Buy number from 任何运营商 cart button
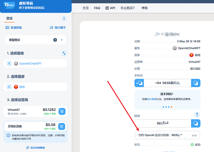Image resolution: width=214 pixels, height=152 pixels. pyautogui.click(x=62, y=127)
